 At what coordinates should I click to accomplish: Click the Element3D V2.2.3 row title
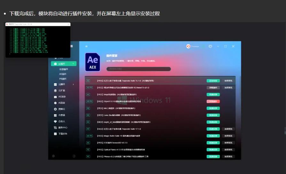[112, 143]
